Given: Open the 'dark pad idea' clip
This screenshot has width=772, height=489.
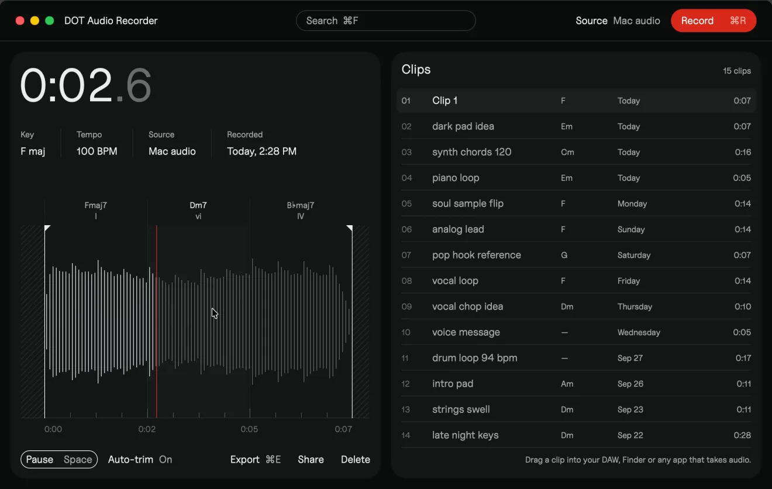Looking at the screenshot, I should coord(576,126).
